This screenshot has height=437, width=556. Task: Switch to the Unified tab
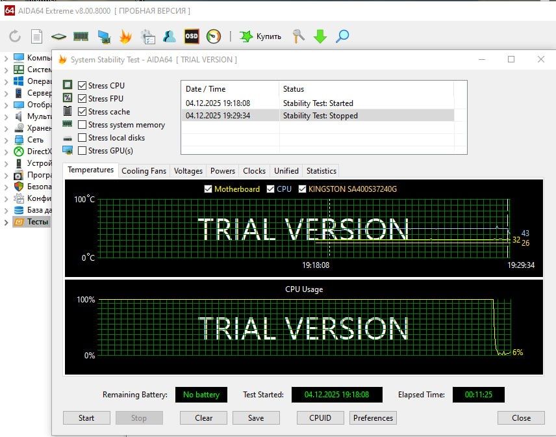(x=286, y=171)
